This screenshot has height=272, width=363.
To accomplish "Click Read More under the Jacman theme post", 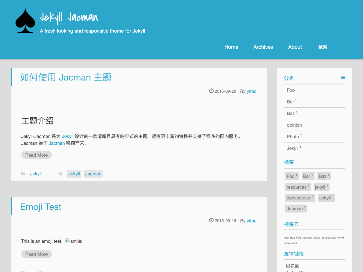I will tap(36, 155).
